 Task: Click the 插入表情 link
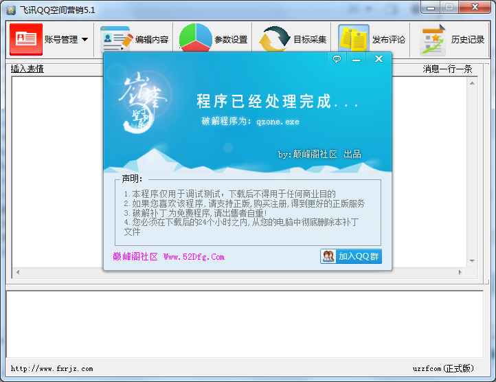(27, 69)
